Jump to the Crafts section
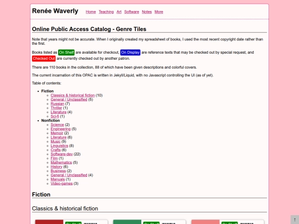The image size is (299, 224). (x=56, y=150)
